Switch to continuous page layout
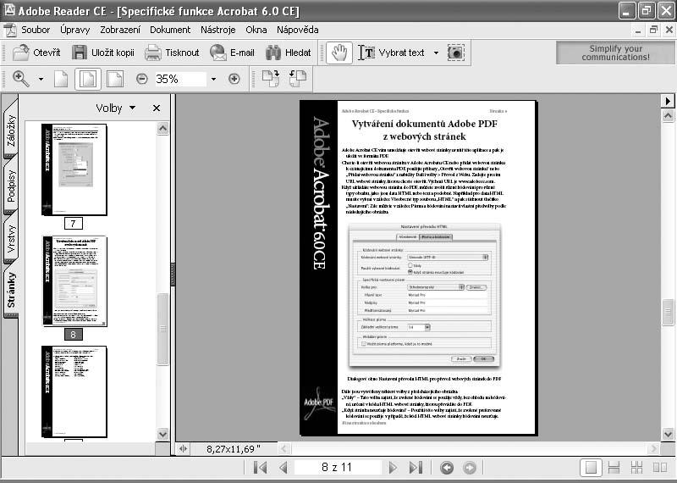This screenshot has width=677, height=483. (614, 468)
